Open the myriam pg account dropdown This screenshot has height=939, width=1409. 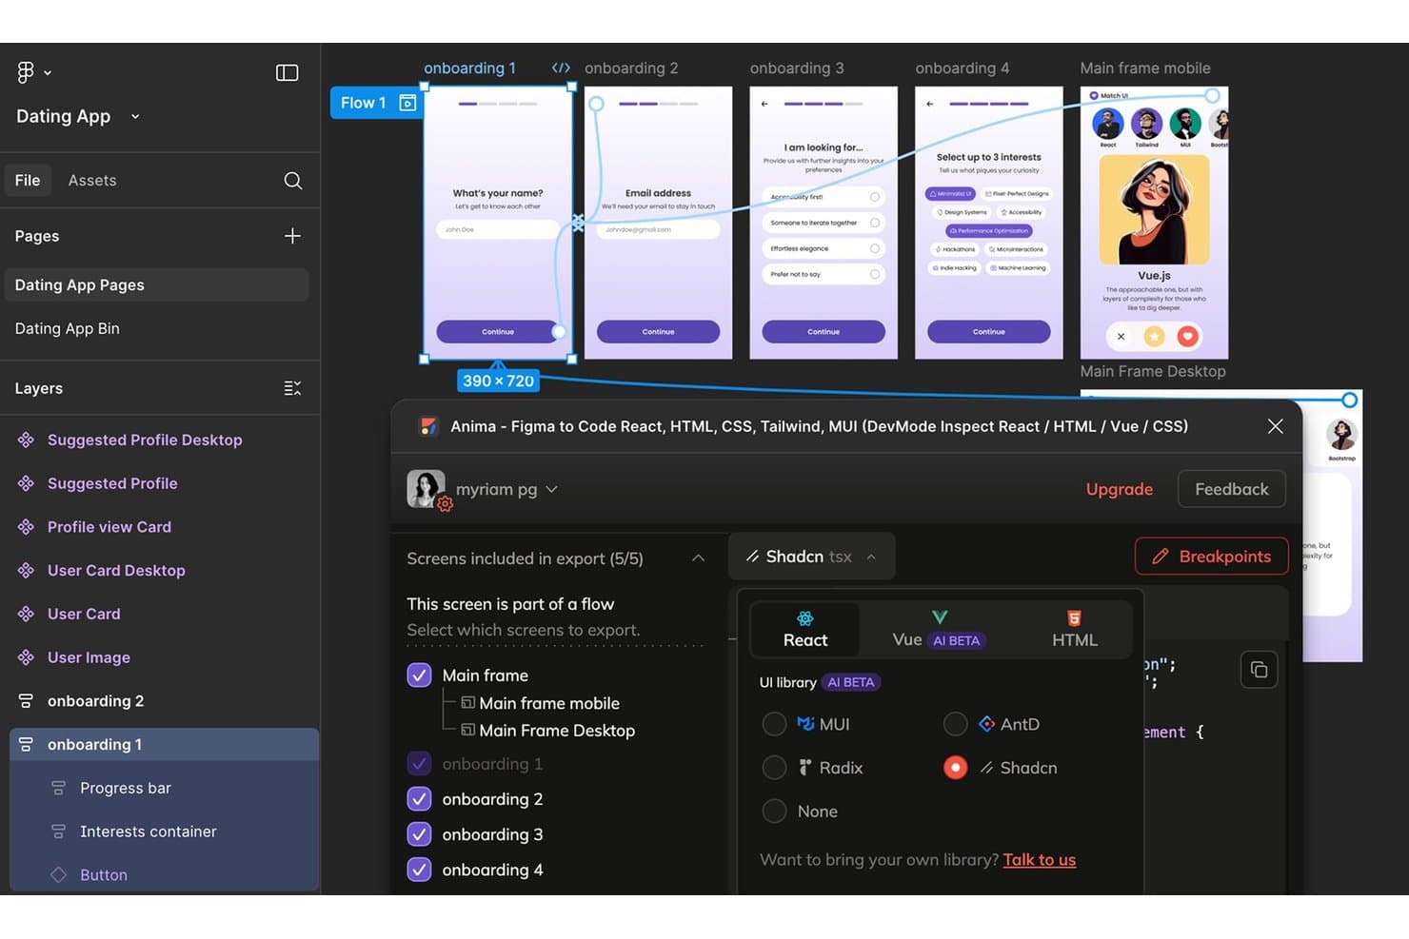(552, 489)
